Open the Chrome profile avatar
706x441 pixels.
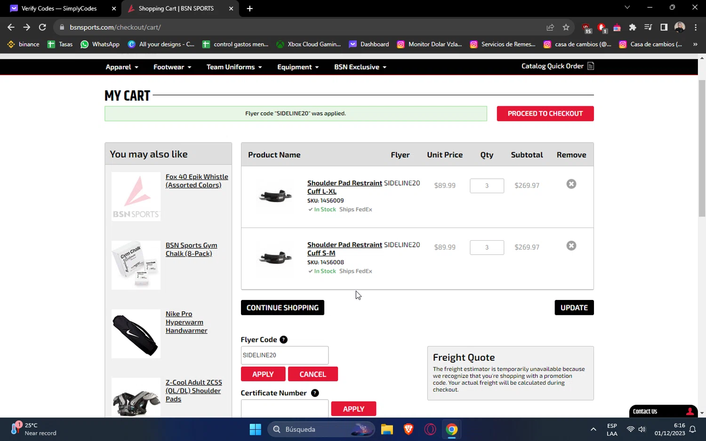click(x=680, y=27)
